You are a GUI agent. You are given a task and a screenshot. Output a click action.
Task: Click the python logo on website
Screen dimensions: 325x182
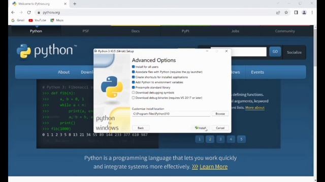47,51
